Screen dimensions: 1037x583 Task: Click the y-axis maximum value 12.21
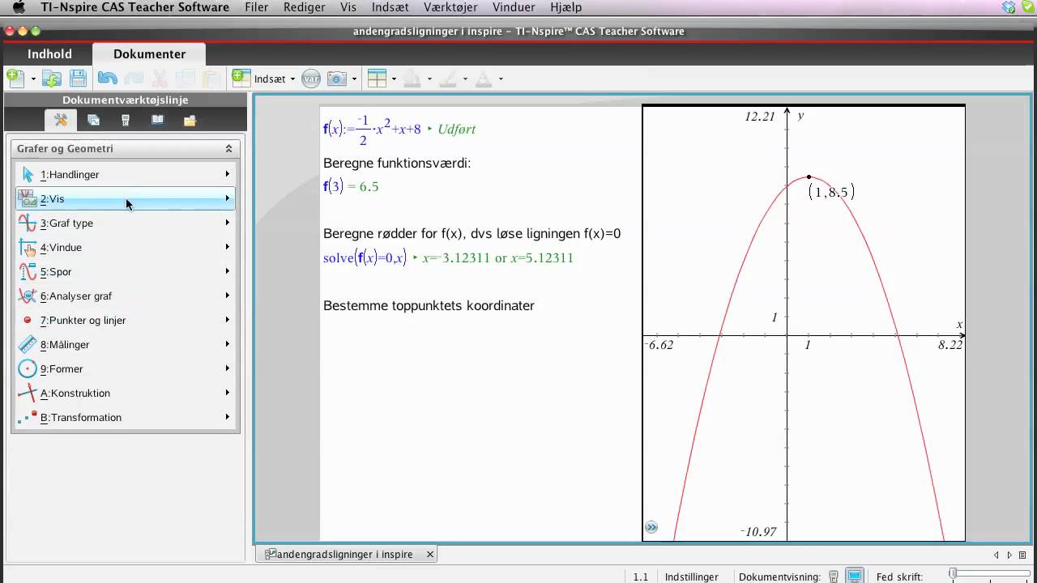760,117
